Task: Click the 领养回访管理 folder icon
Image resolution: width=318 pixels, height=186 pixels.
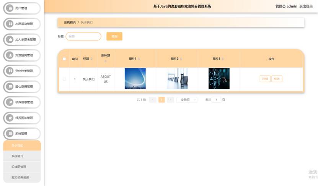Action: [10, 118]
